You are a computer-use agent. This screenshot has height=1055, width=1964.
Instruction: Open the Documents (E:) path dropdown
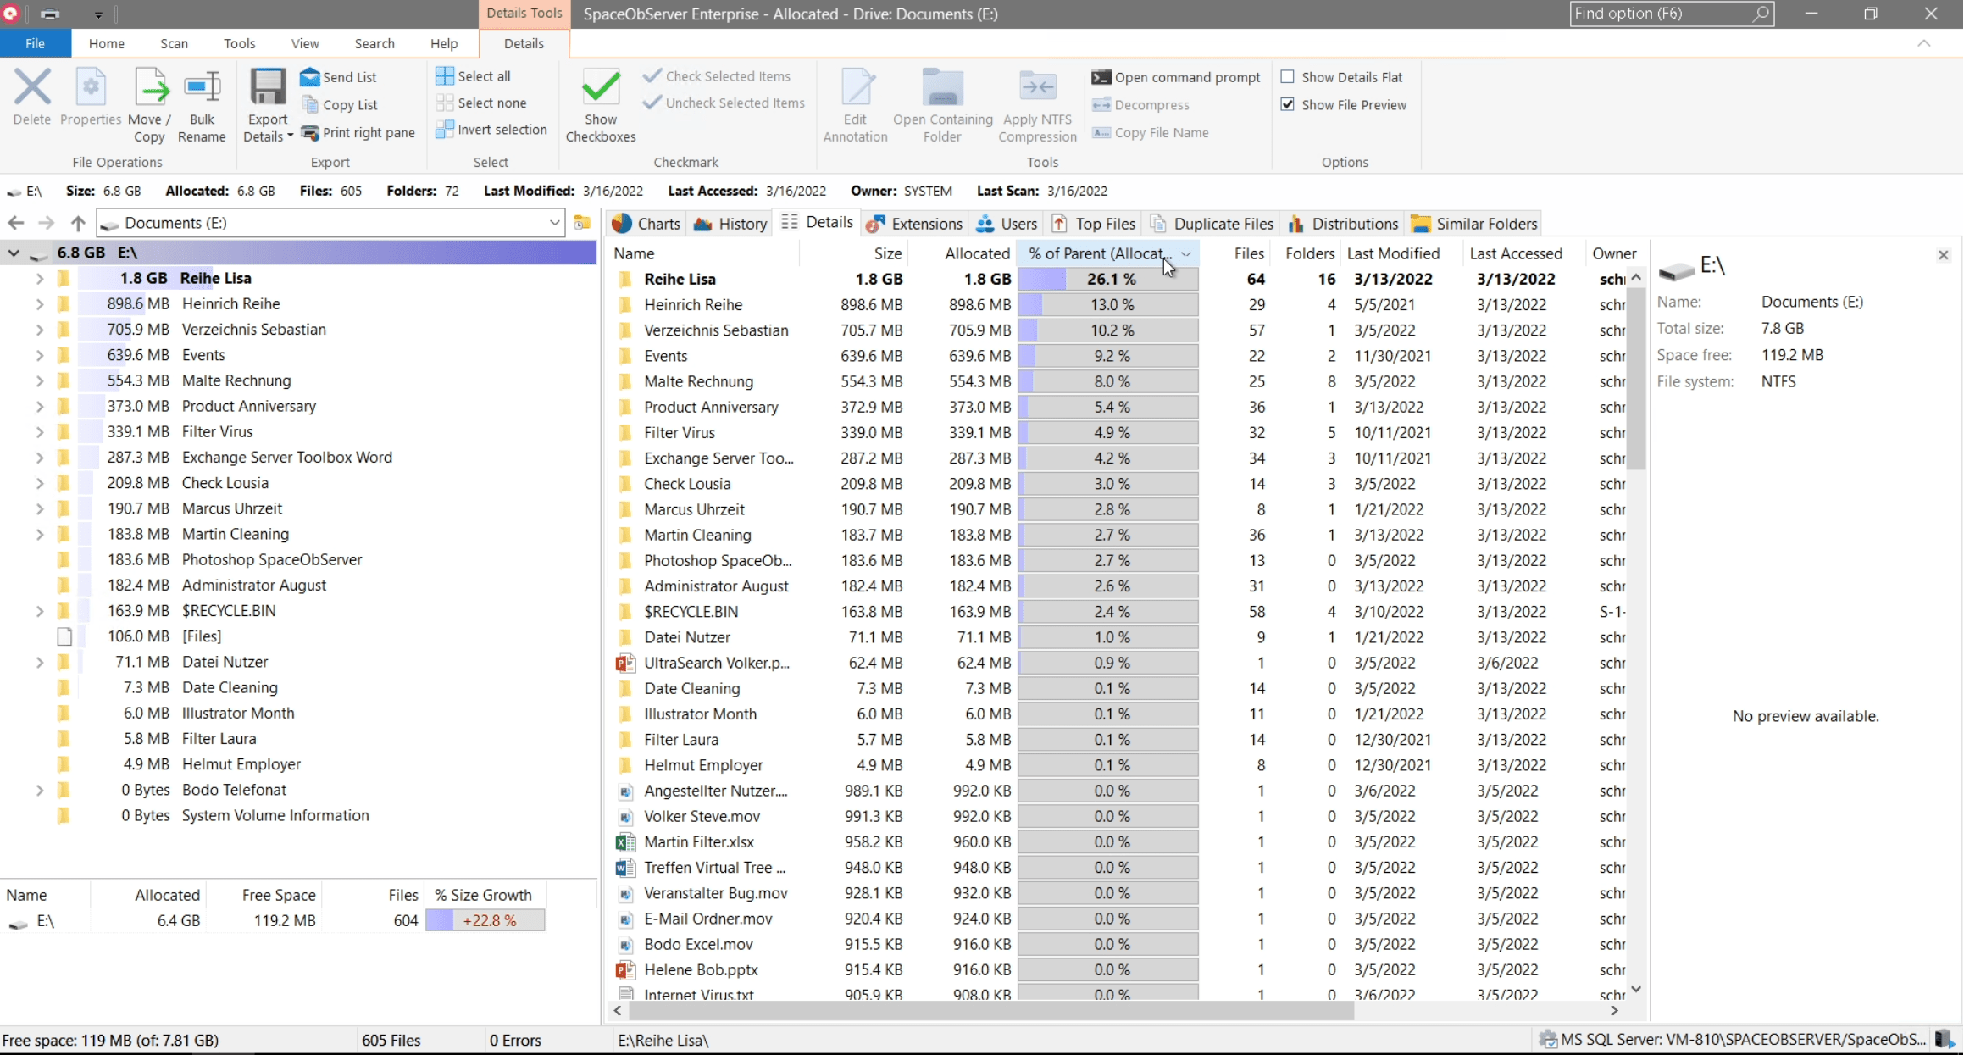point(554,223)
